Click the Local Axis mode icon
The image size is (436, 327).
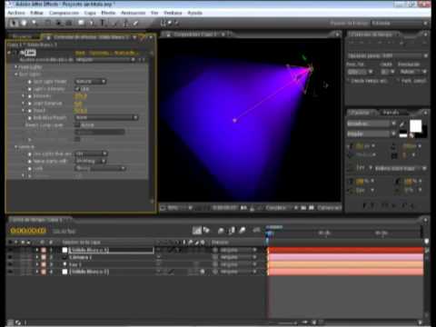point(163,23)
